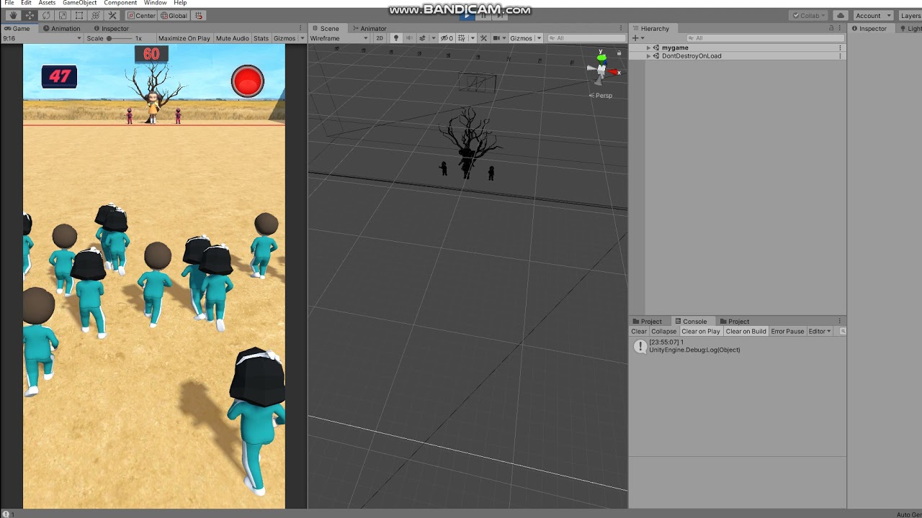
Task: Toggle Clear on Play in Console
Action: [701, 332]
